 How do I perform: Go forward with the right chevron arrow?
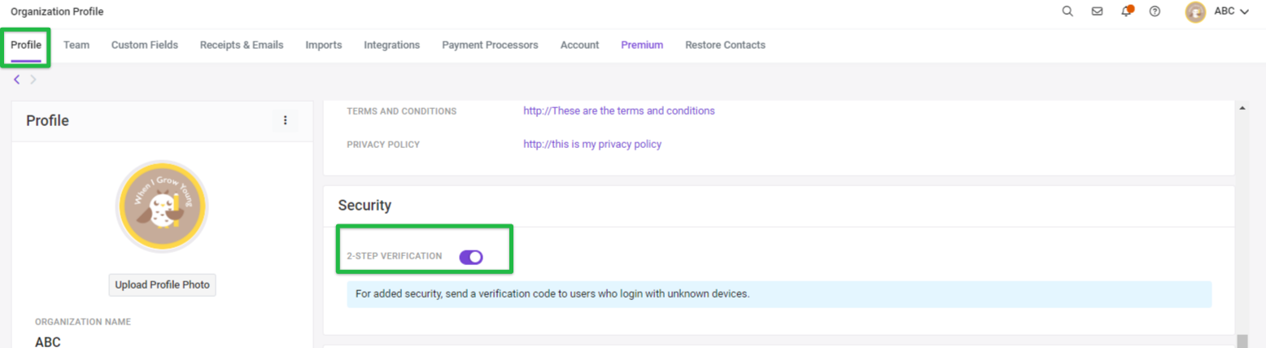point(33,80)
